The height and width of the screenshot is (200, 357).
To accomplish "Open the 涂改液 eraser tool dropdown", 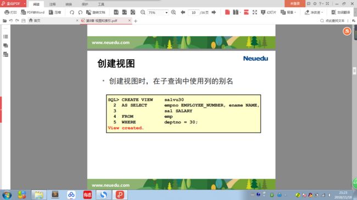I will coord(314,12).
